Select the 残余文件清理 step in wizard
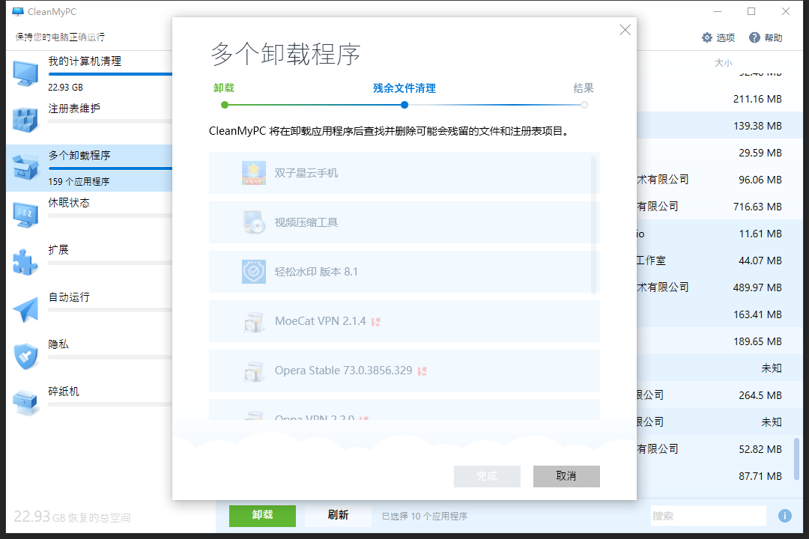Screen dimensions: 809x539 tap(404, 88)
